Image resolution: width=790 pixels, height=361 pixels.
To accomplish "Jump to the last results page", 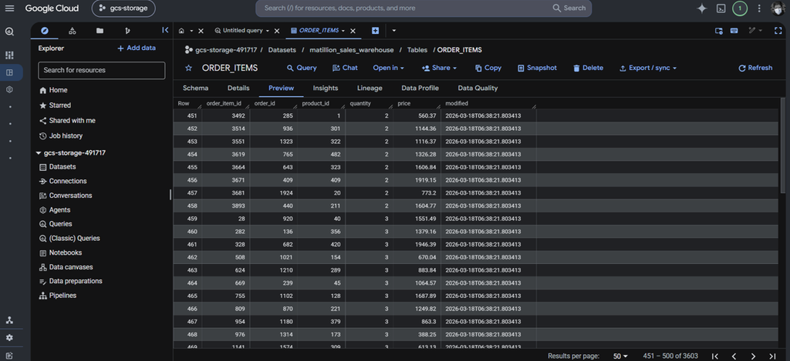I will 772,356.
